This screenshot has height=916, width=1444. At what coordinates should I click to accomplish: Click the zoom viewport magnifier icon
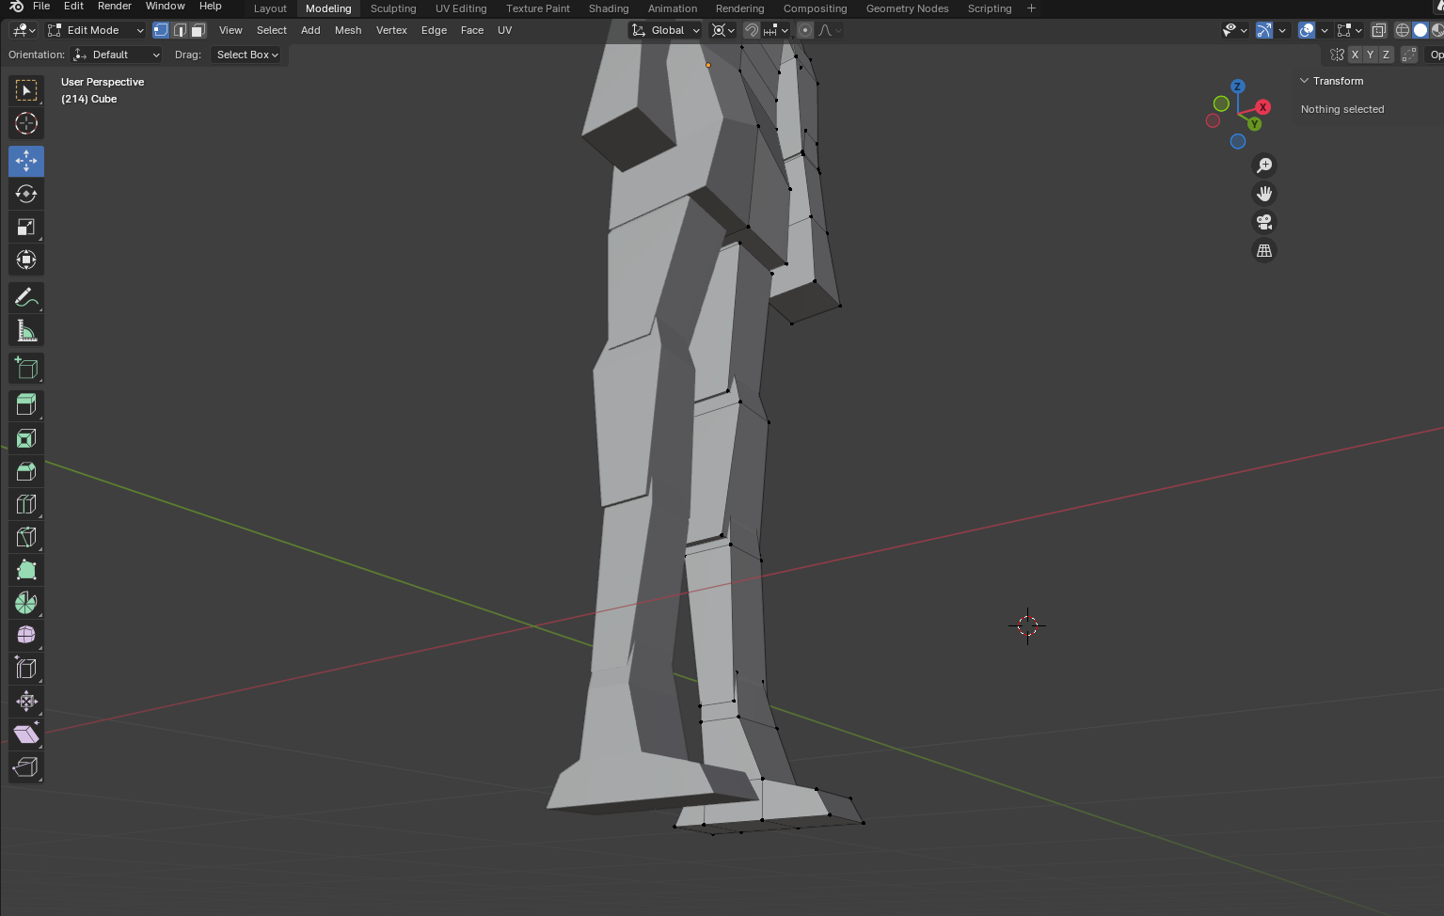point(1264,166)
